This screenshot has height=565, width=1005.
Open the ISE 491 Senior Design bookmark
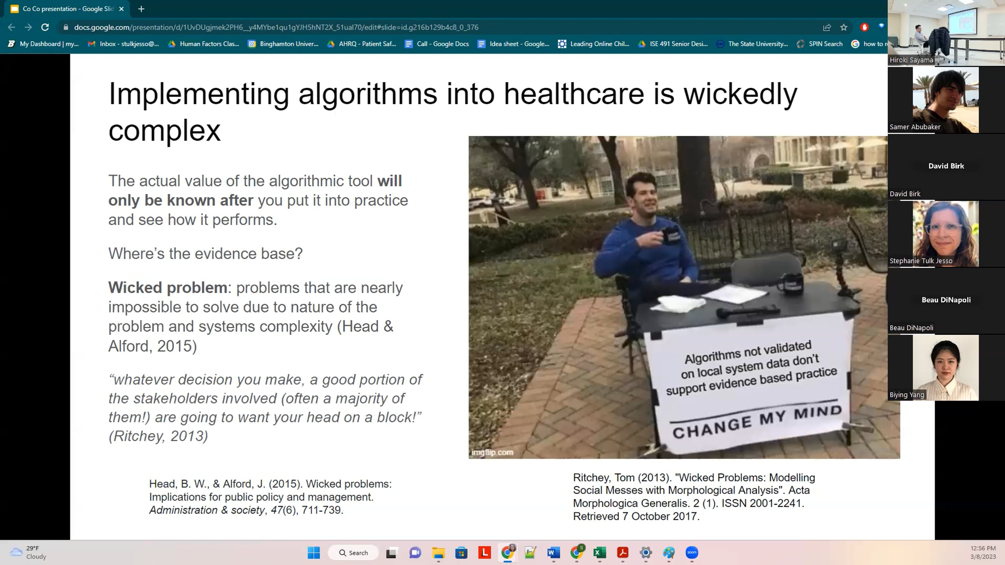pyautogui.click(x=673, y=44)
